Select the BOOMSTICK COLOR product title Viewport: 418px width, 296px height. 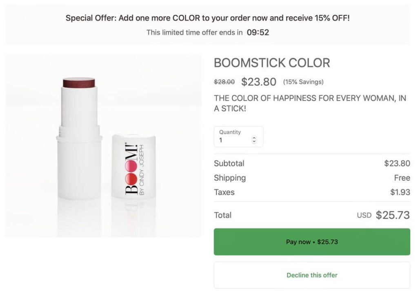click(x=272, y=63)
